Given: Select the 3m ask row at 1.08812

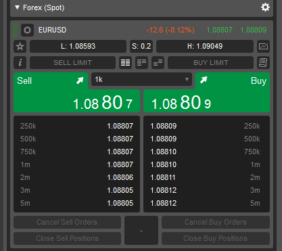Looking at the screenshot, I should click(x=206, y=190).
